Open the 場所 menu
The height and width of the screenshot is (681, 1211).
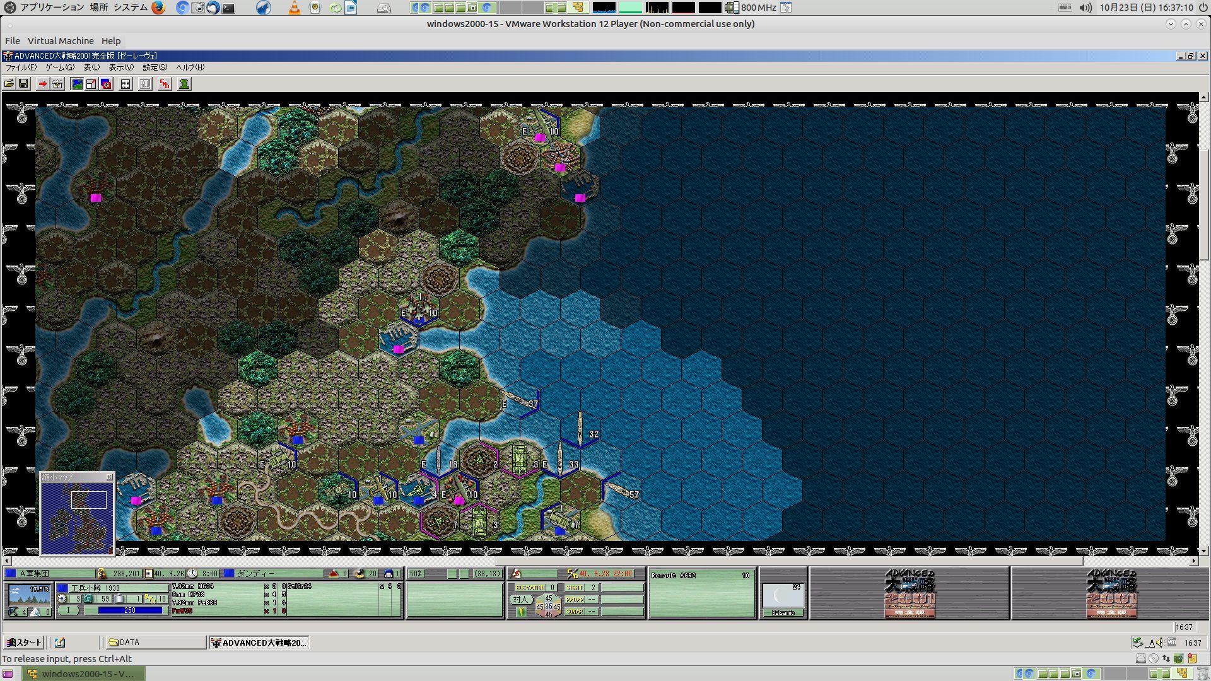pos(98,8)
